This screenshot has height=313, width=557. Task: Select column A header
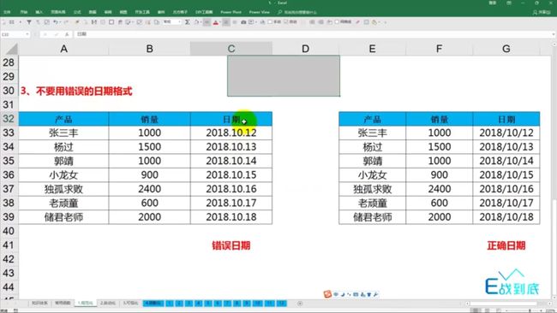(63, 49)
